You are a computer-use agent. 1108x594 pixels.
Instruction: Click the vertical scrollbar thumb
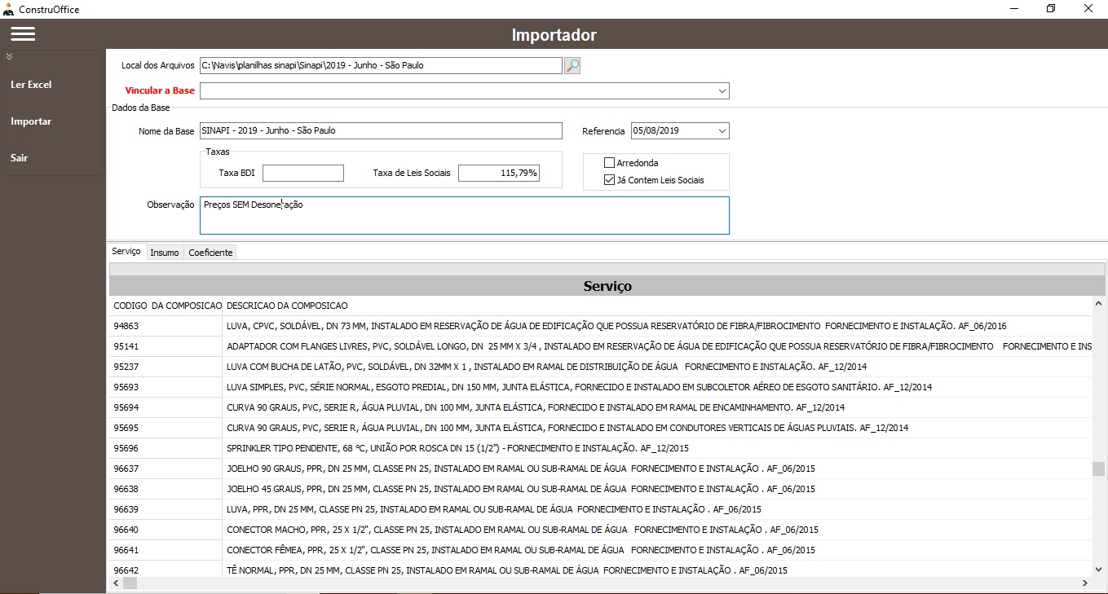[1099, 469]
